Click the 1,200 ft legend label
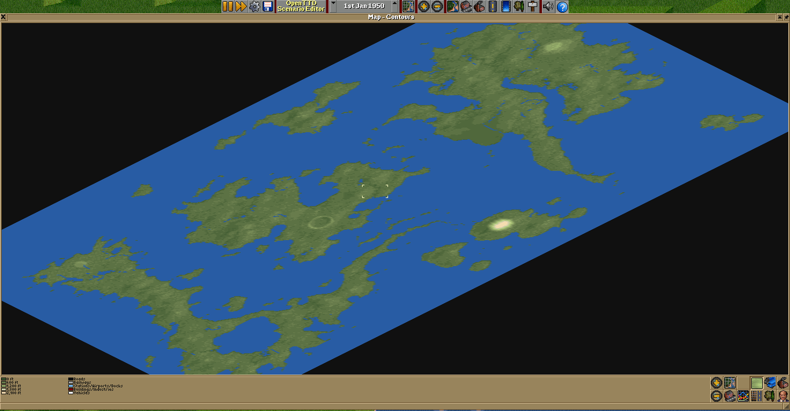Viewport: 790px width, 411px height. (x=14, y=386)
